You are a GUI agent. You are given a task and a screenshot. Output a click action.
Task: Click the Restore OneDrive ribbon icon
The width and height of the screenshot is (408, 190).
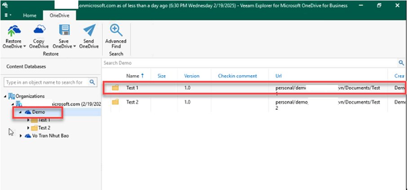[x=14, y=31]
